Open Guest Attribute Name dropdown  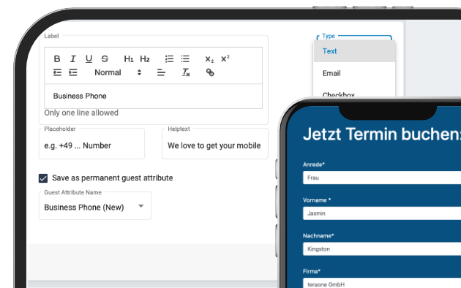[95, 207]
